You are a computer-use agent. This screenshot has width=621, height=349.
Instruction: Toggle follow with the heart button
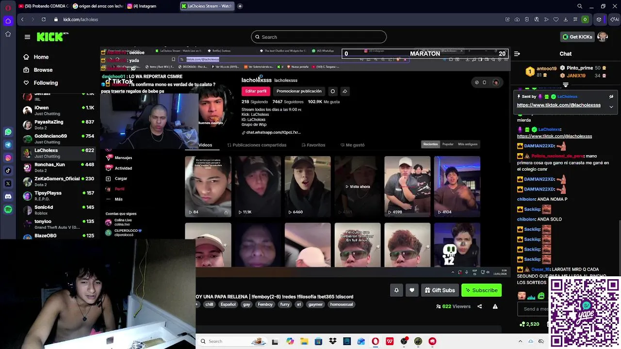[412, 290]
